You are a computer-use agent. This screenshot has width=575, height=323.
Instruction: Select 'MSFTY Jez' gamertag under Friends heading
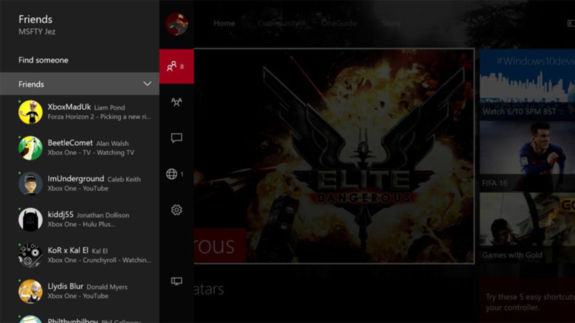(x=37, y=31)
